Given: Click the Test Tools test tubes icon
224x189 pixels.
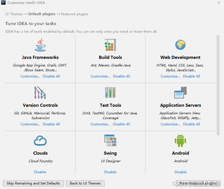Looking at the screenshot, I should coord(110,93).
